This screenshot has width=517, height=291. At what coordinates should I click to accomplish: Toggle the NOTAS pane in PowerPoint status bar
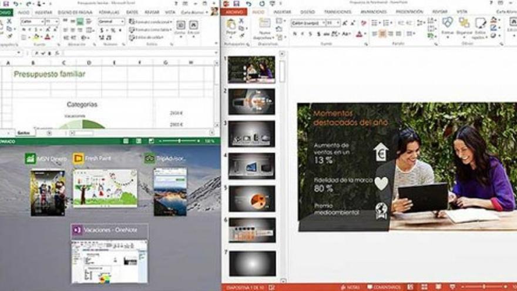350,287
